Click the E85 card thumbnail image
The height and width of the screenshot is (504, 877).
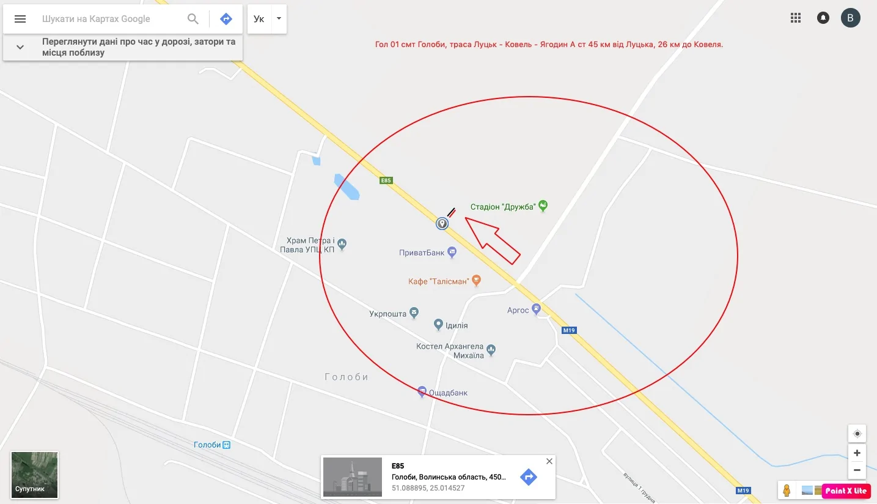pyautogui.click(x=353, y=476)
